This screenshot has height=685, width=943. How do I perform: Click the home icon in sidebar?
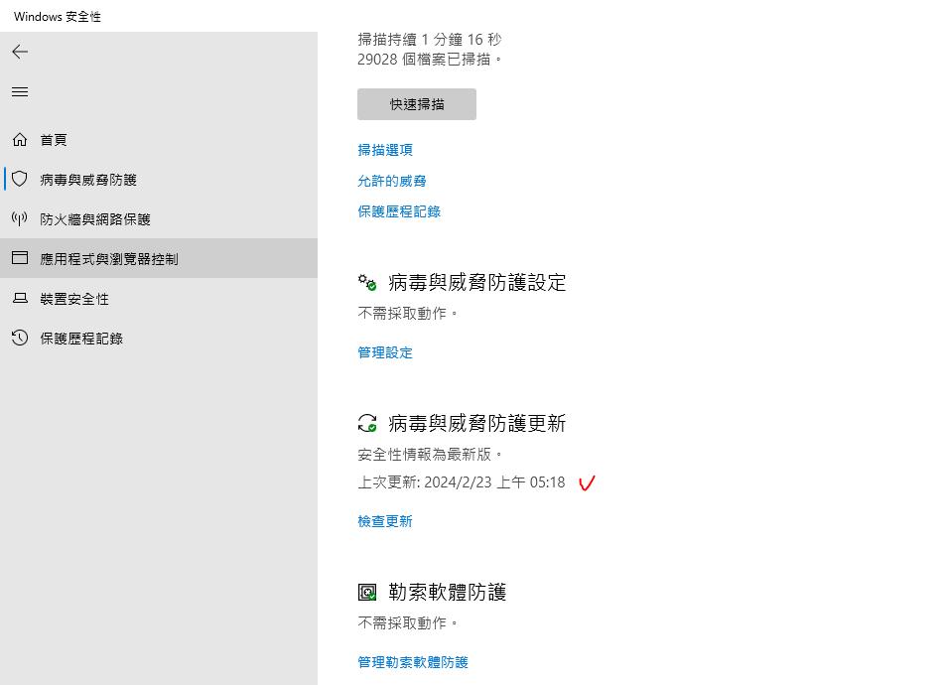20,140
